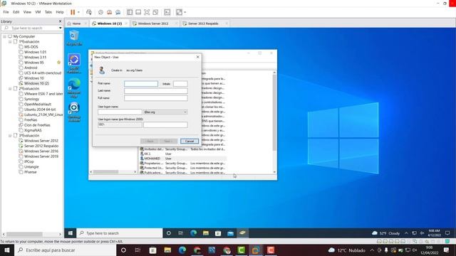Viewport: 456px width, 256px height.
Task: Select the MOHAMED user row
Action: 183,159
